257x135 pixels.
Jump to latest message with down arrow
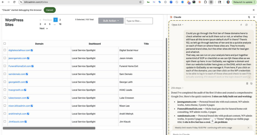[212, 121]
